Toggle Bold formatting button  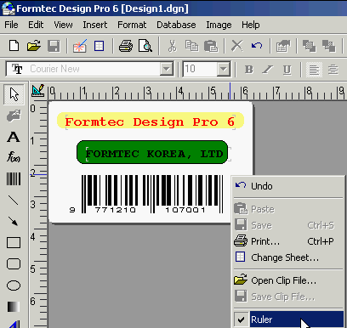[x=249, y=69]
